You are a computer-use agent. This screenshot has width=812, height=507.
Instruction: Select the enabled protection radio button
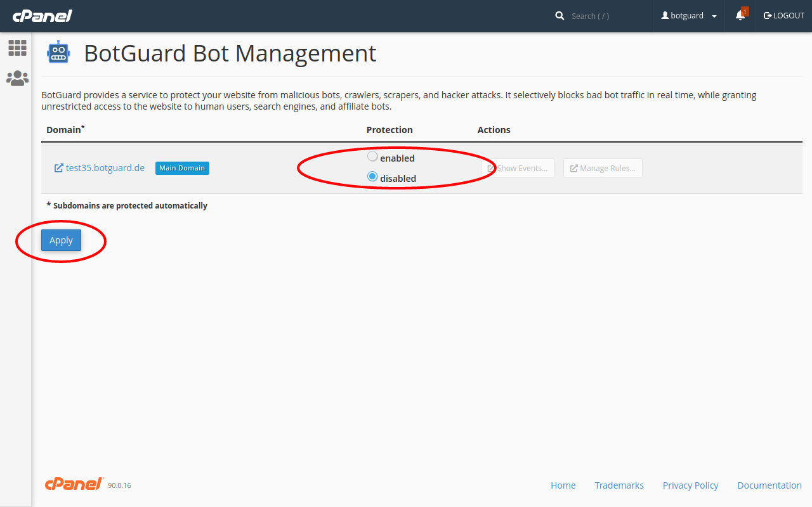[372, 157]
